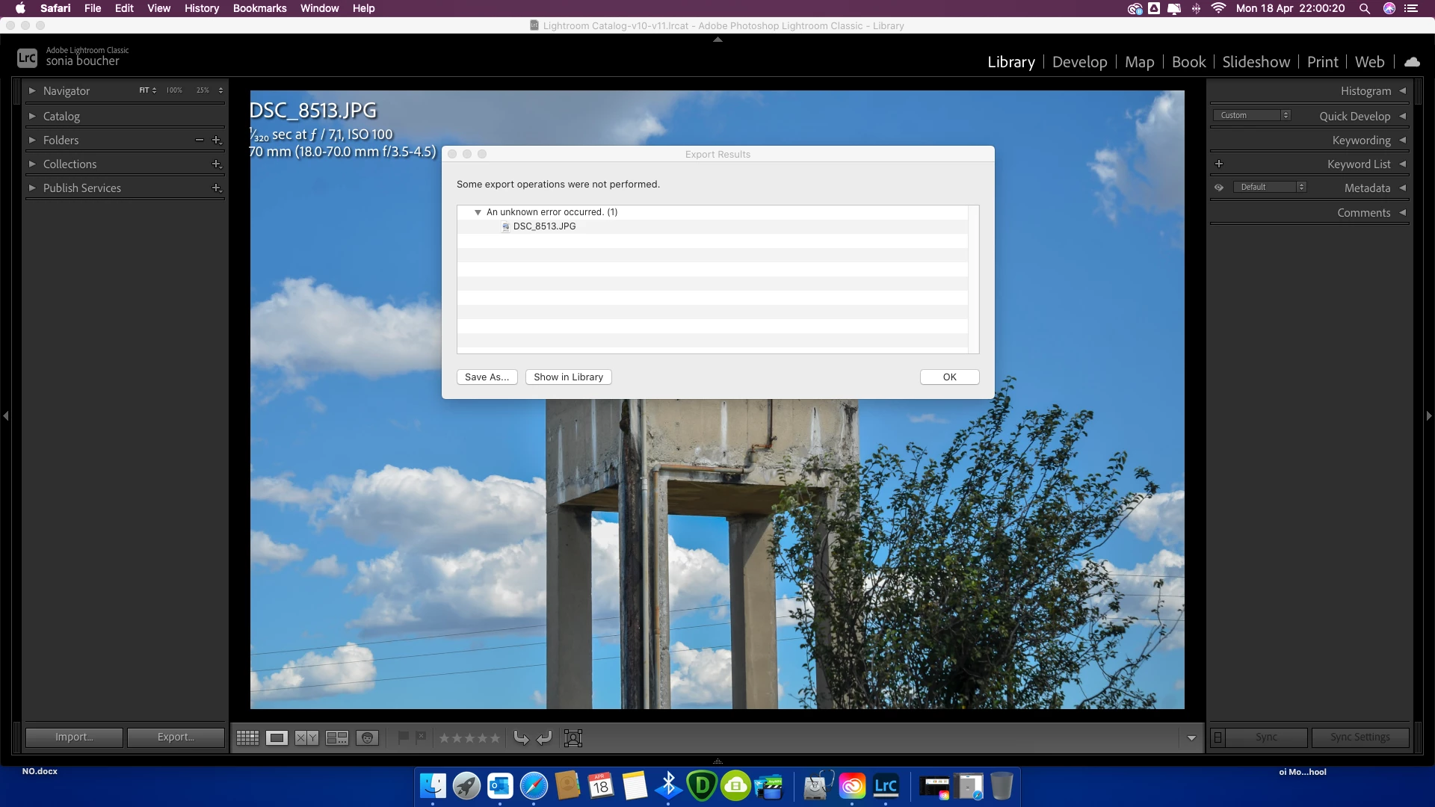The image size is (1435, 807).
Task: Open the Quick Develop Custom preset dropdown
Action: (x=1252, y=116)
